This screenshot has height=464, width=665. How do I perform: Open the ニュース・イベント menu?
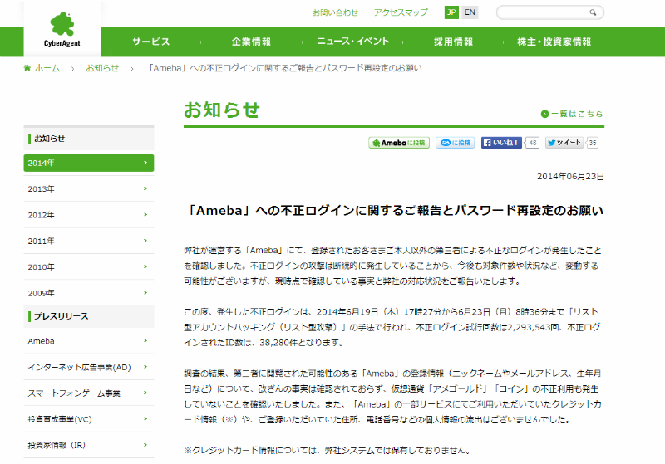352,42
